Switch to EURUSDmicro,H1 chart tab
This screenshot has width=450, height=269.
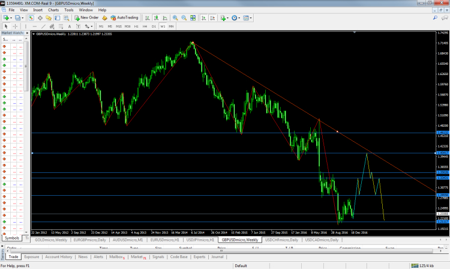[165, 240]
